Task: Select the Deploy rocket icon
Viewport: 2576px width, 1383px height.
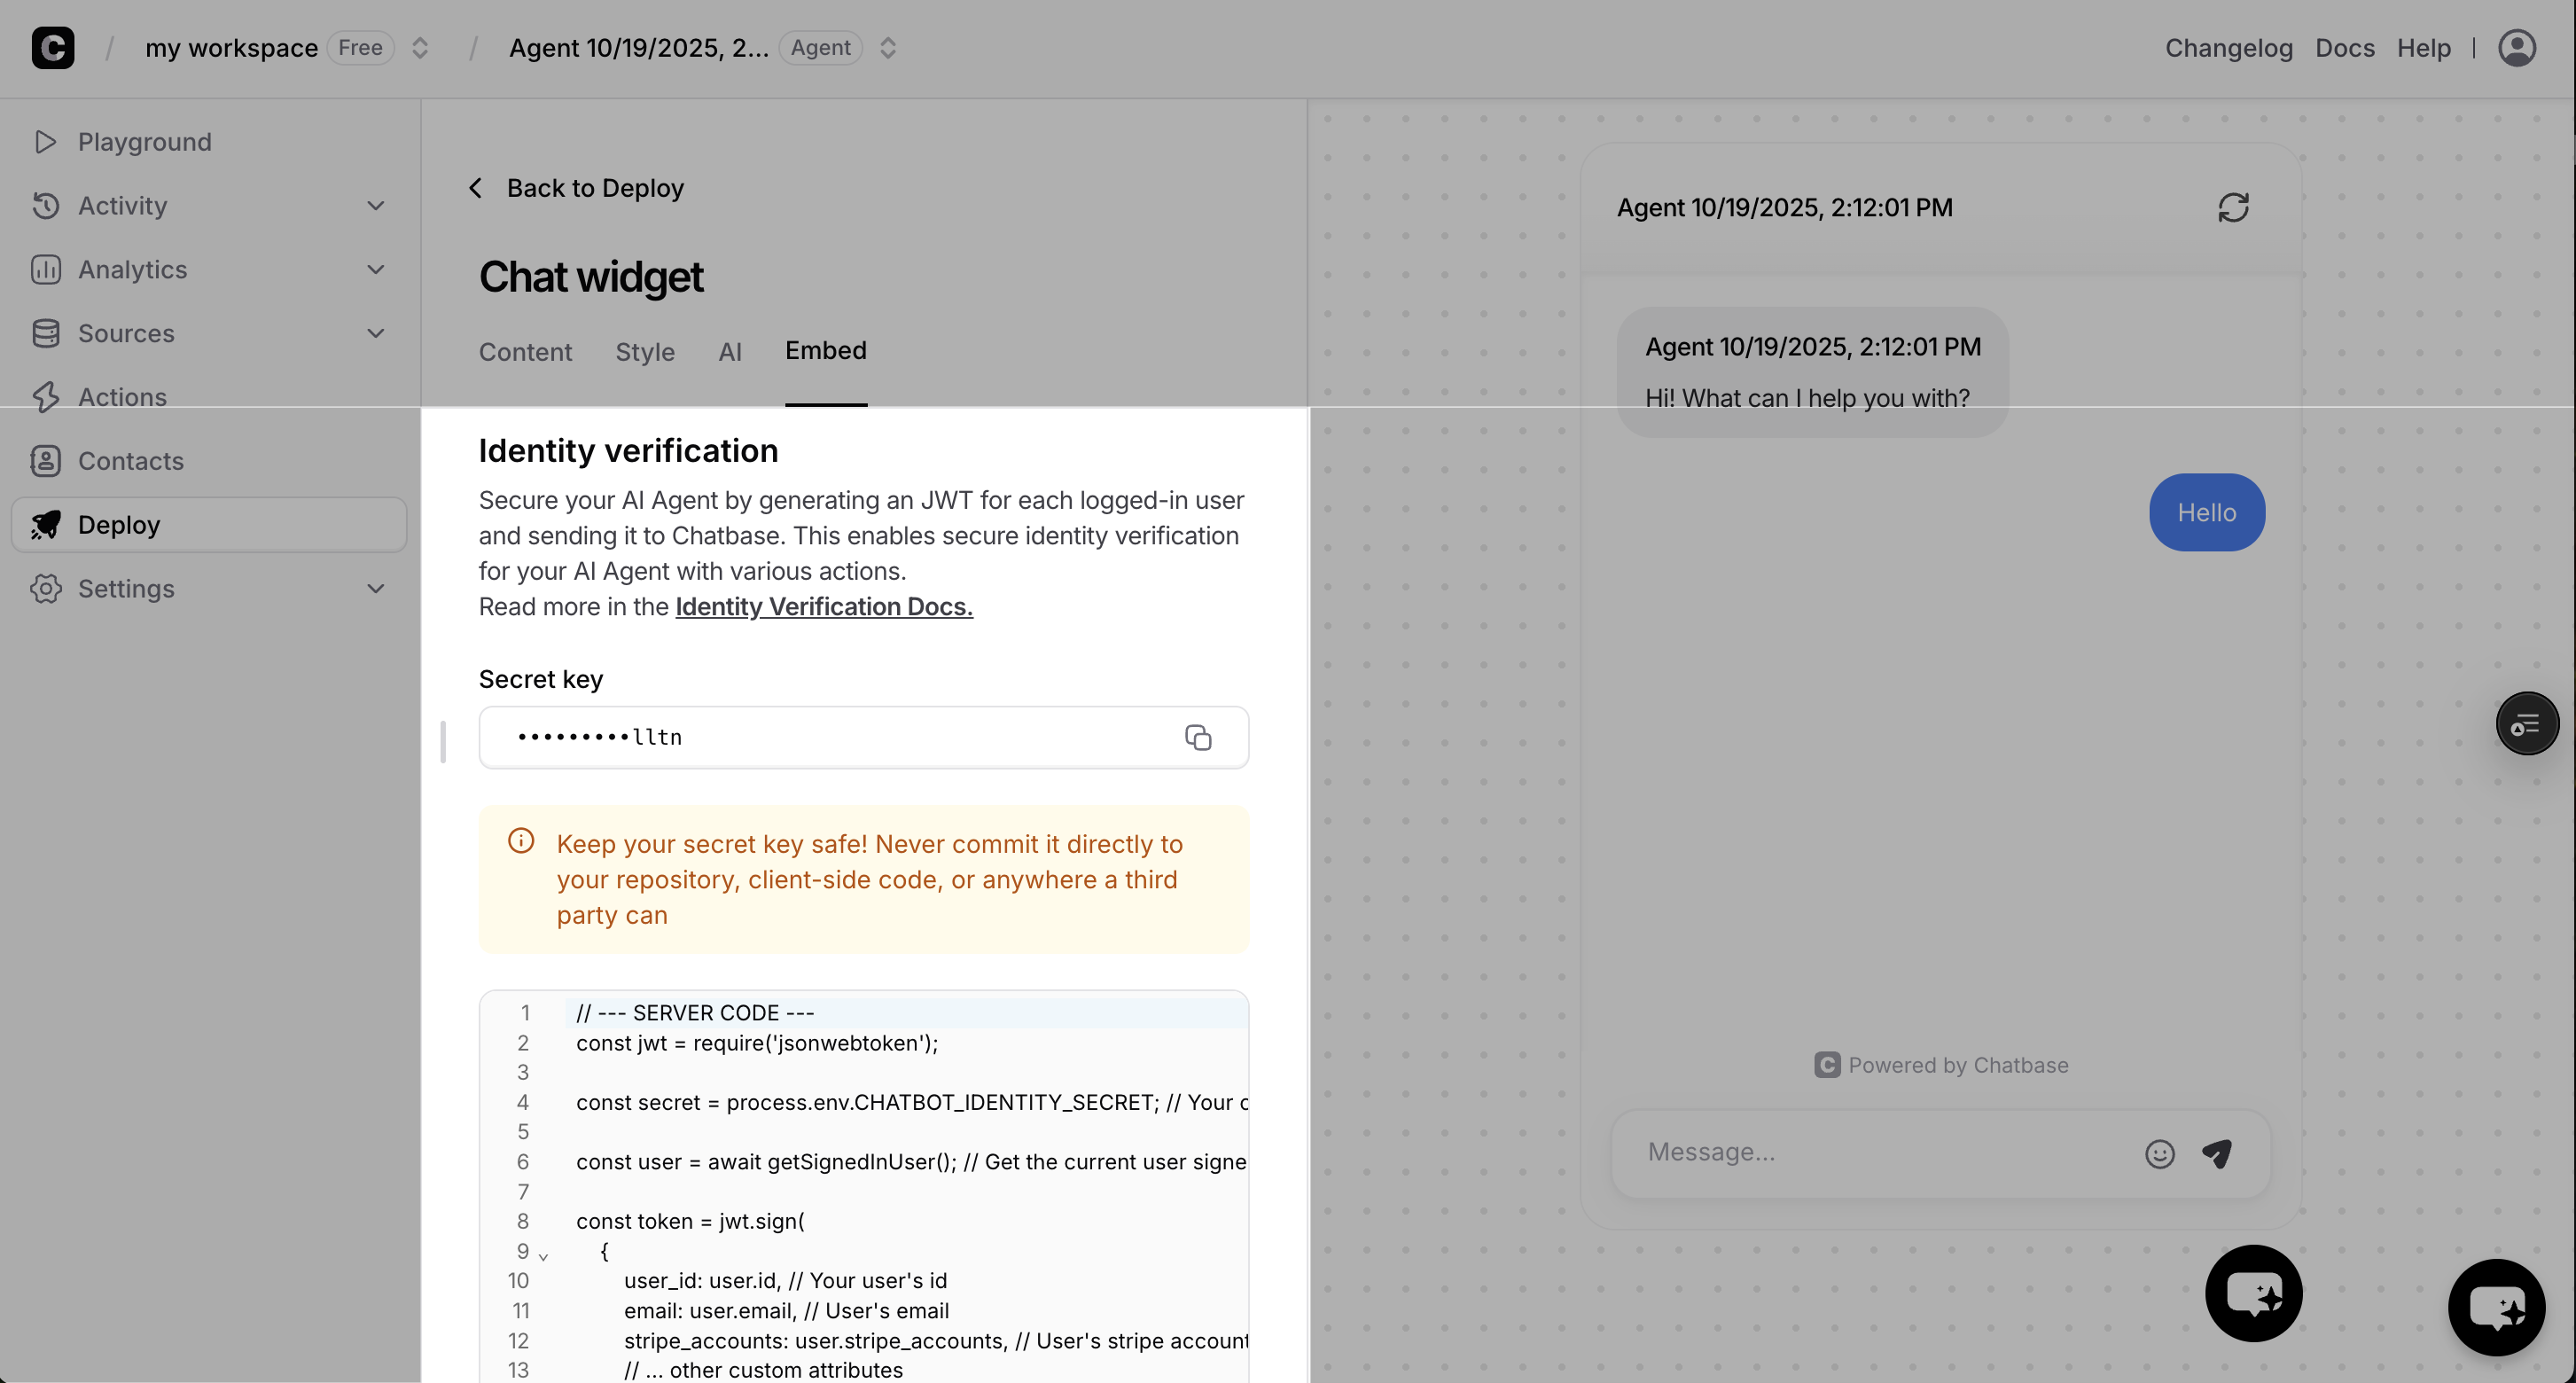Action: (46, 524)
